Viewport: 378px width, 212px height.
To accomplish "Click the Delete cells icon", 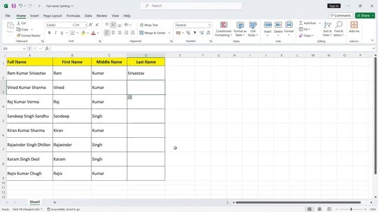I will [278, 25].
